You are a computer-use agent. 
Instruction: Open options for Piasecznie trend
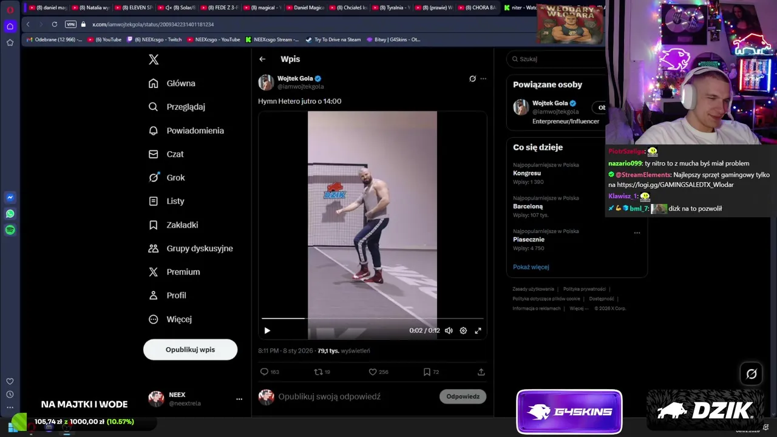click(x=637, y=232)
